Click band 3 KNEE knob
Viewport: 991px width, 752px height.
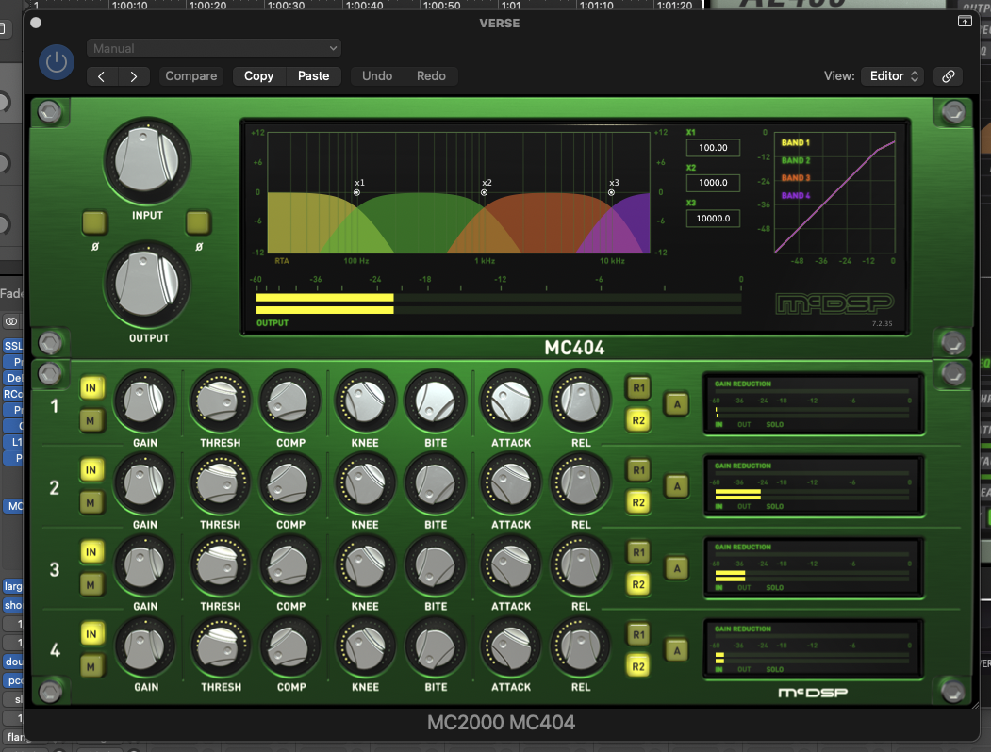pos(365,566)
